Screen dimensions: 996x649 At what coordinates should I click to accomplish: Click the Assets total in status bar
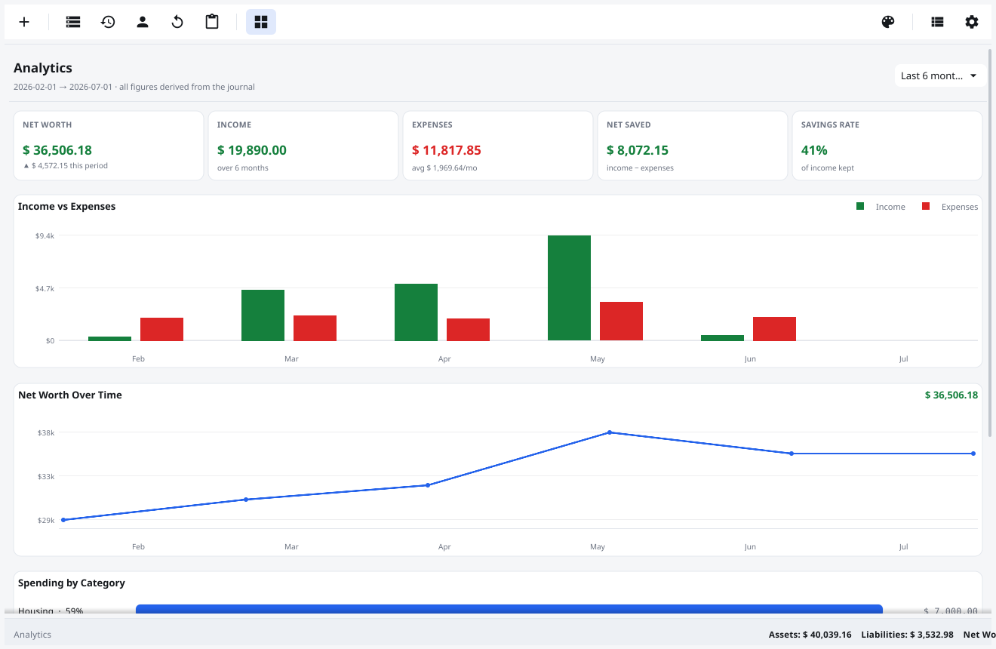pyautogui.click(x=810, y=635)
